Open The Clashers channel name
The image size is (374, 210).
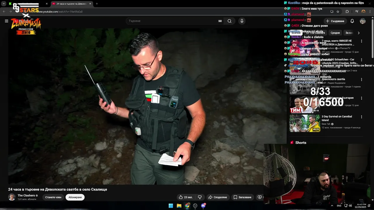tap(26, 195)
